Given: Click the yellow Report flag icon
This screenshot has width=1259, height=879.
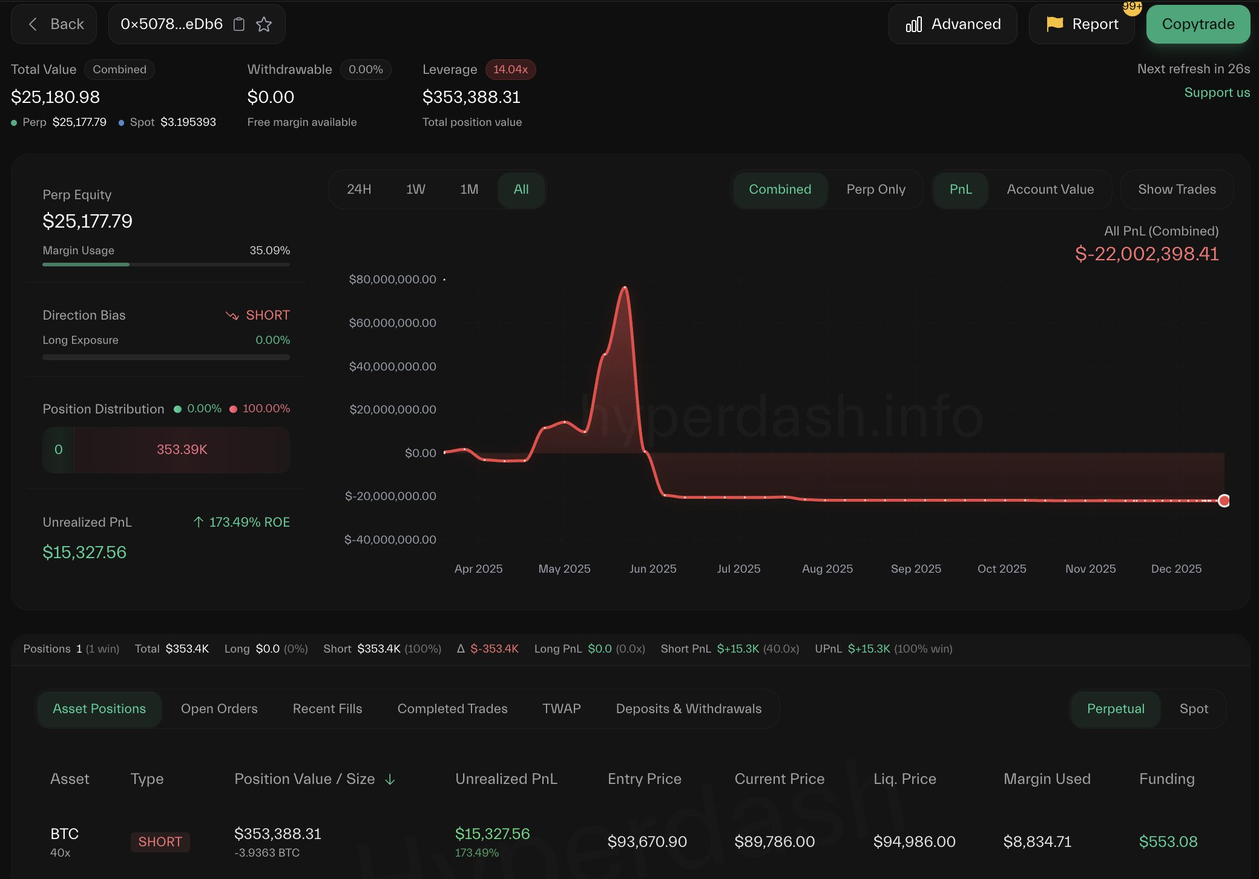Looking at the screenshot, I should (1055, 24).
